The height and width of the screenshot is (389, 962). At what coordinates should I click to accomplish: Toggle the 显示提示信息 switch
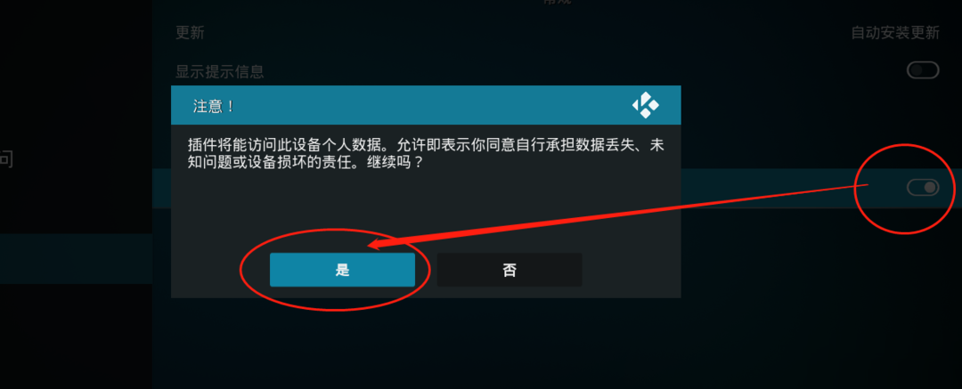click(923, 70)
